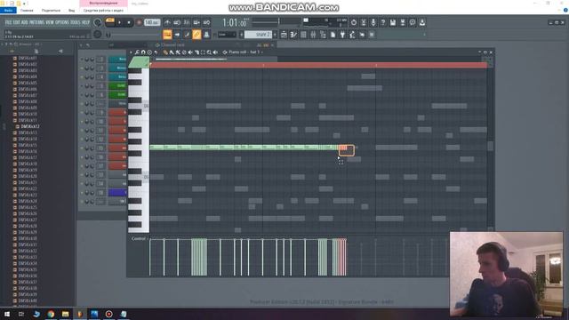Toggle the metronome icon in the transport bar

[x=167, y=22]
